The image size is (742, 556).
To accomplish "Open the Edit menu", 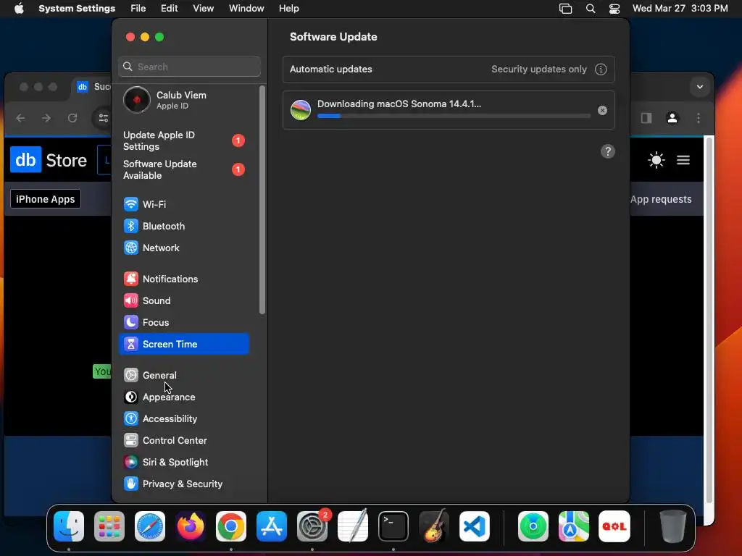I will [169, 9].
